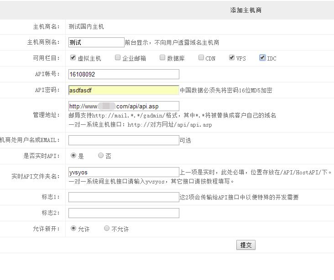This screenshot has height=280, width=334.
Task: Click the 提交 submit button
Action: coord(246,245)
